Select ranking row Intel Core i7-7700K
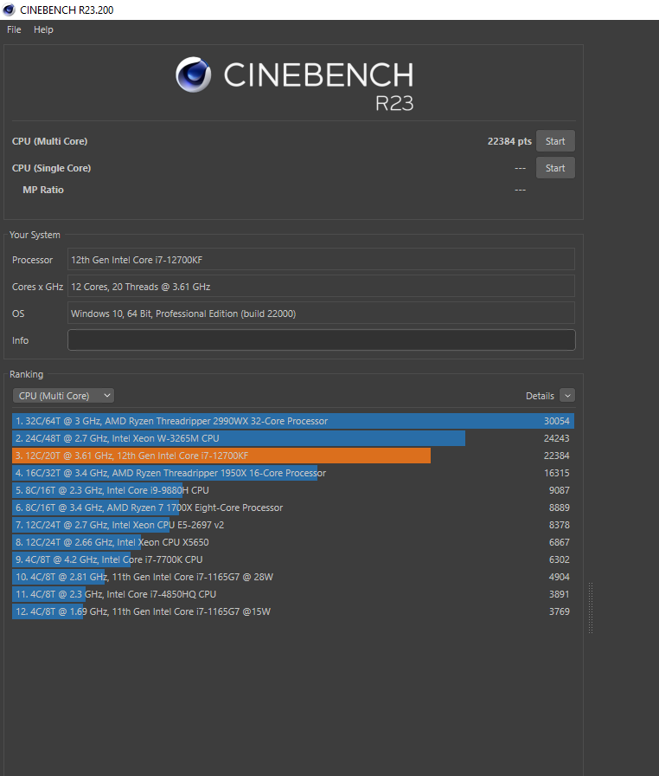659x776 pixels. pyautogui.click(x=293, y=559)
